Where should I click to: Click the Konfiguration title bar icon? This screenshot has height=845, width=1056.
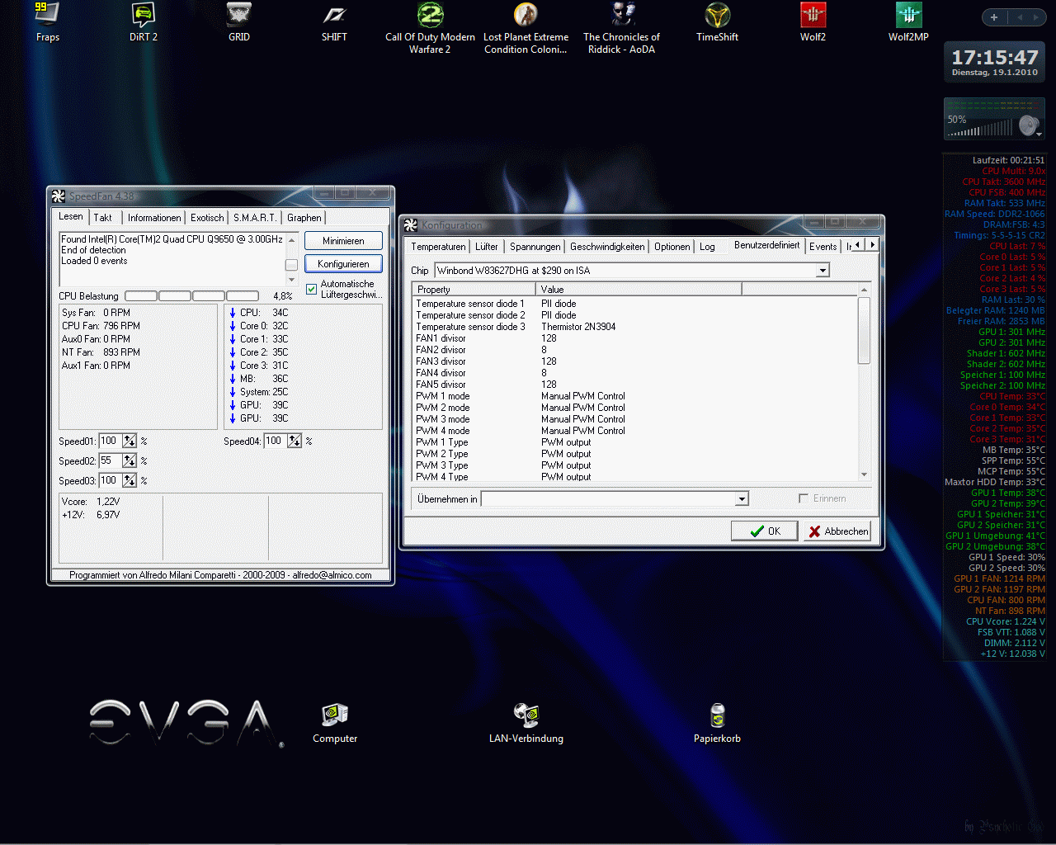[x=411, y=224]
